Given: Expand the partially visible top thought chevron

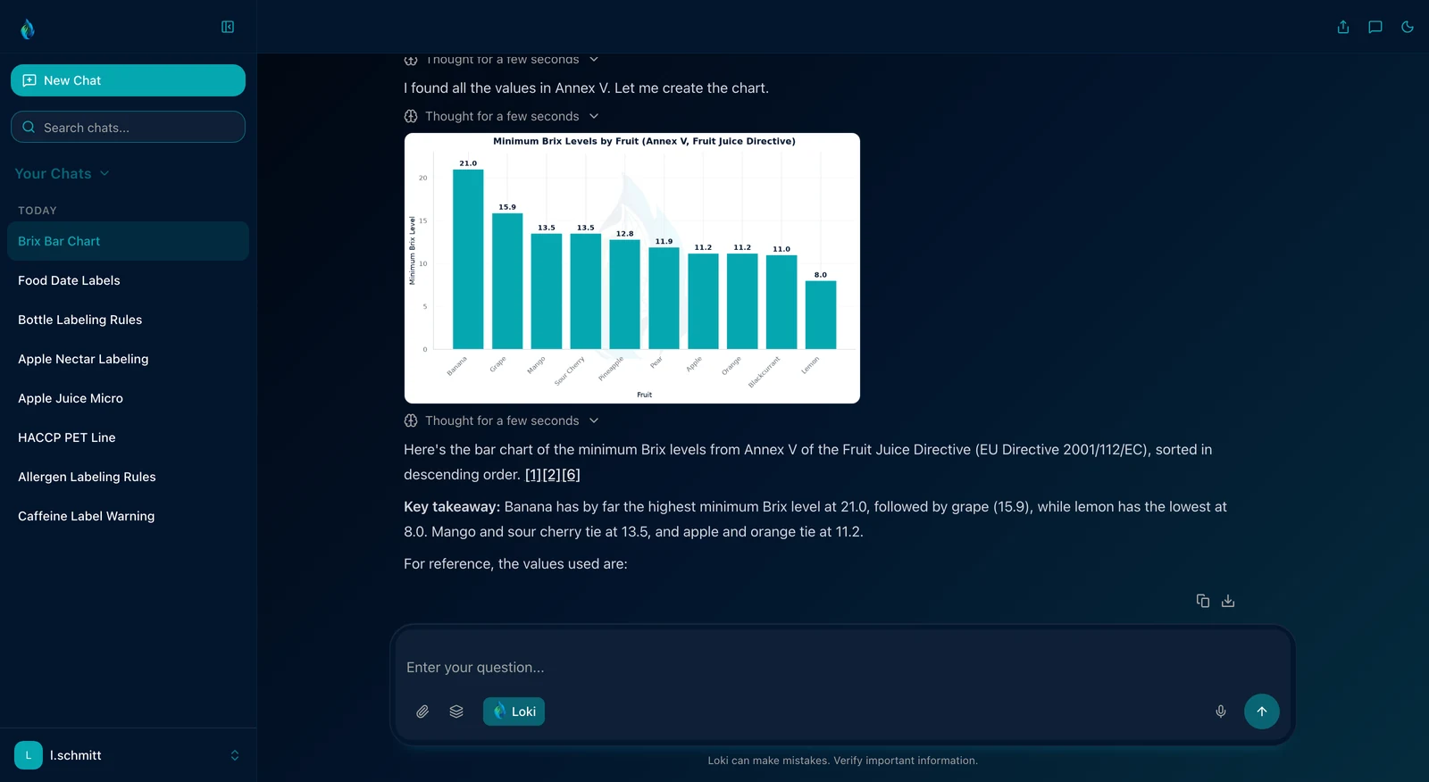Looking at the screenshot, I should (594, 60).
